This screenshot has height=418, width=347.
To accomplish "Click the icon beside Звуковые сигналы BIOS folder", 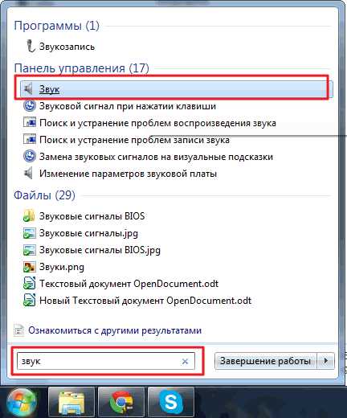I will [x=29, y=215].
